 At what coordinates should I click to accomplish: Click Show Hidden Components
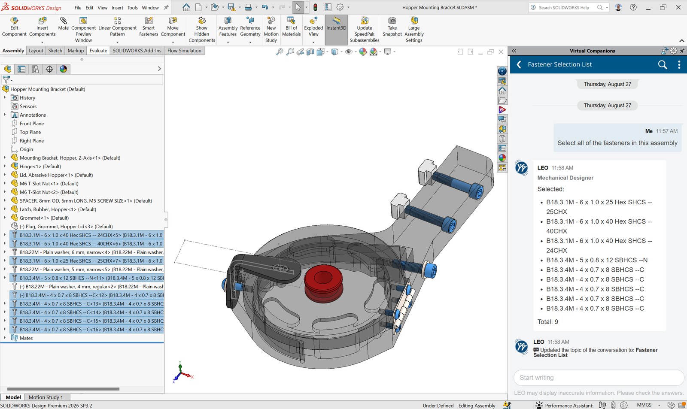(x=202, y=30)
